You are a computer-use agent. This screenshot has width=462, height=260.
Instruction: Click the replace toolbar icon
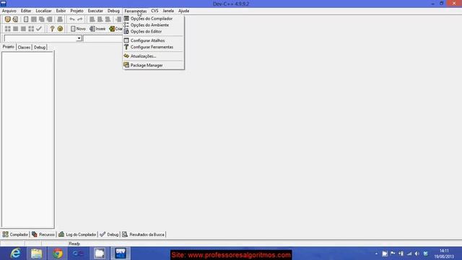point(100,19)
